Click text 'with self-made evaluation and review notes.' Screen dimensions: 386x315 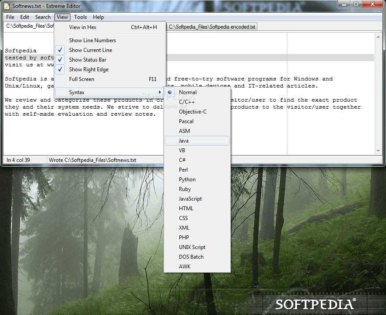pyautogui.click(x=80, y=114)
